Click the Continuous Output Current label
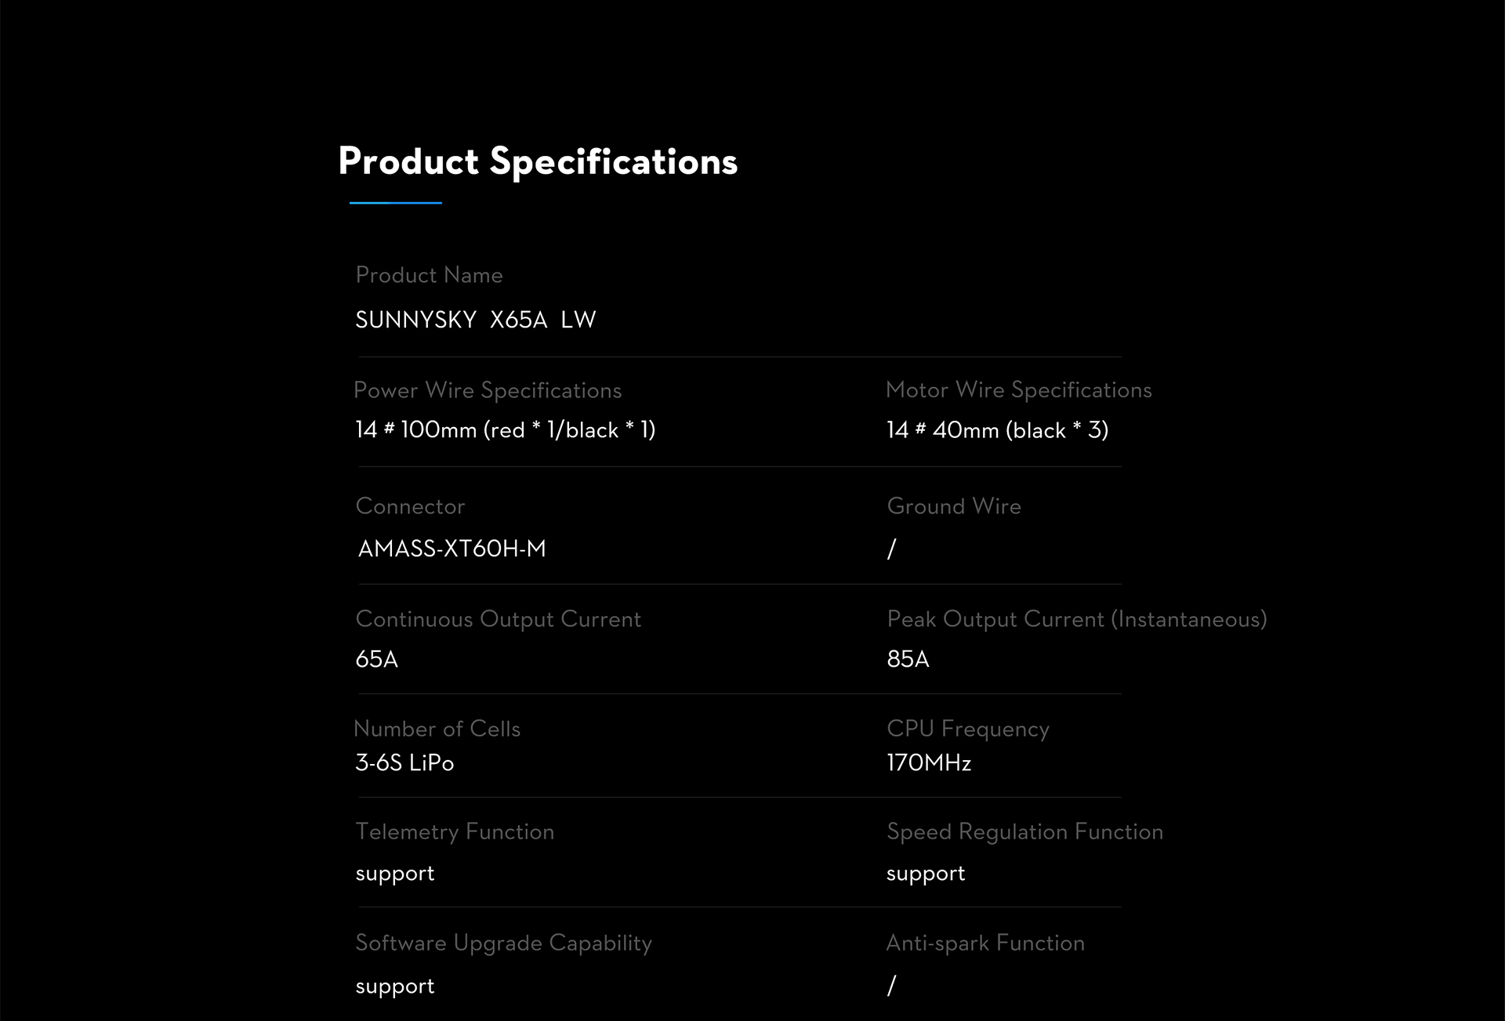 coord(498,619)
